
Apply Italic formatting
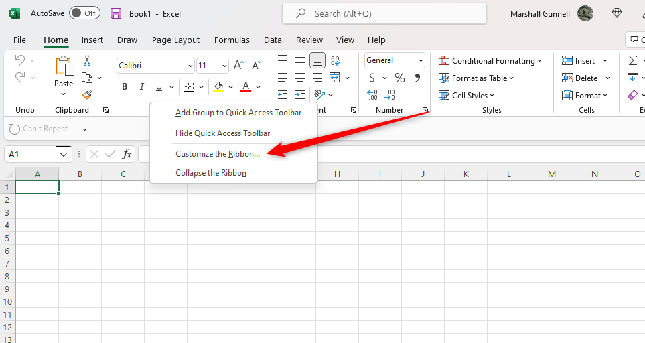pos(141,87)
